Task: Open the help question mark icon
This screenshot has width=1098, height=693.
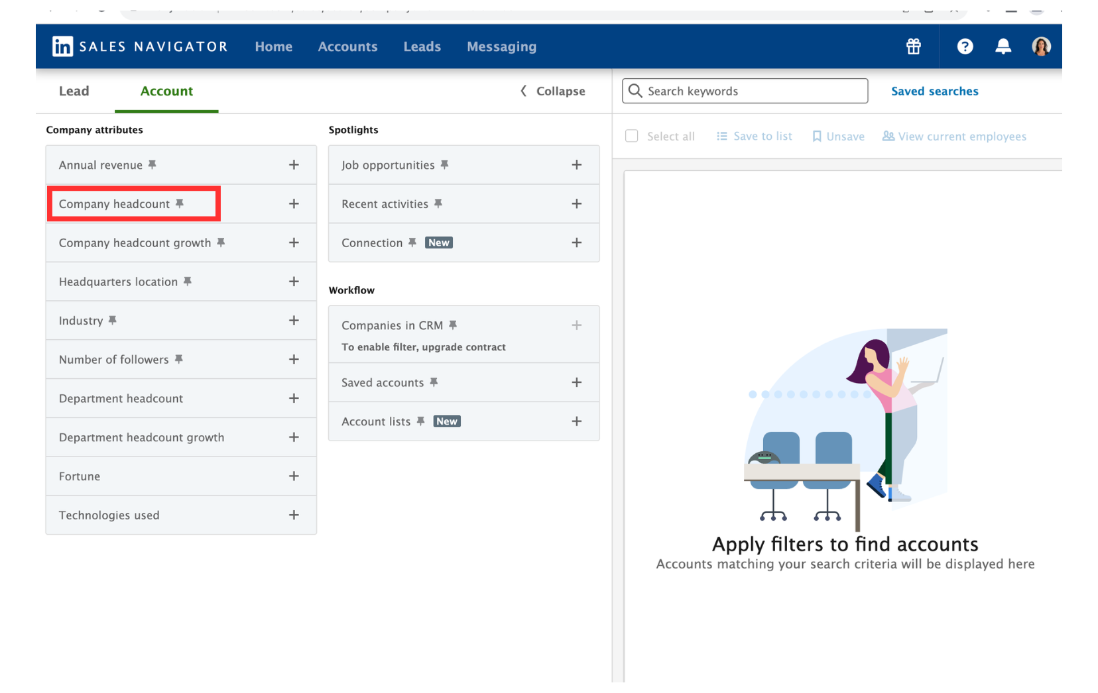Action: point(964,46)
